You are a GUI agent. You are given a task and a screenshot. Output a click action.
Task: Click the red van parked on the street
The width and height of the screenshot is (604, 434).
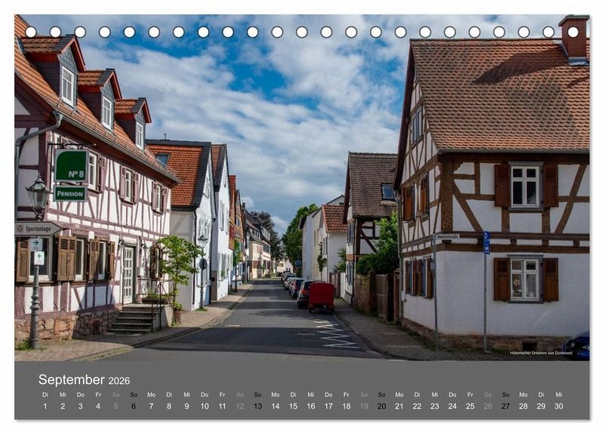[321, 297]
